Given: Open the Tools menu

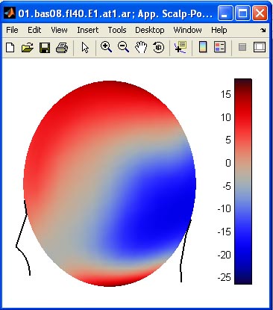Looking at the screenshot, I should tap(117, 30).
